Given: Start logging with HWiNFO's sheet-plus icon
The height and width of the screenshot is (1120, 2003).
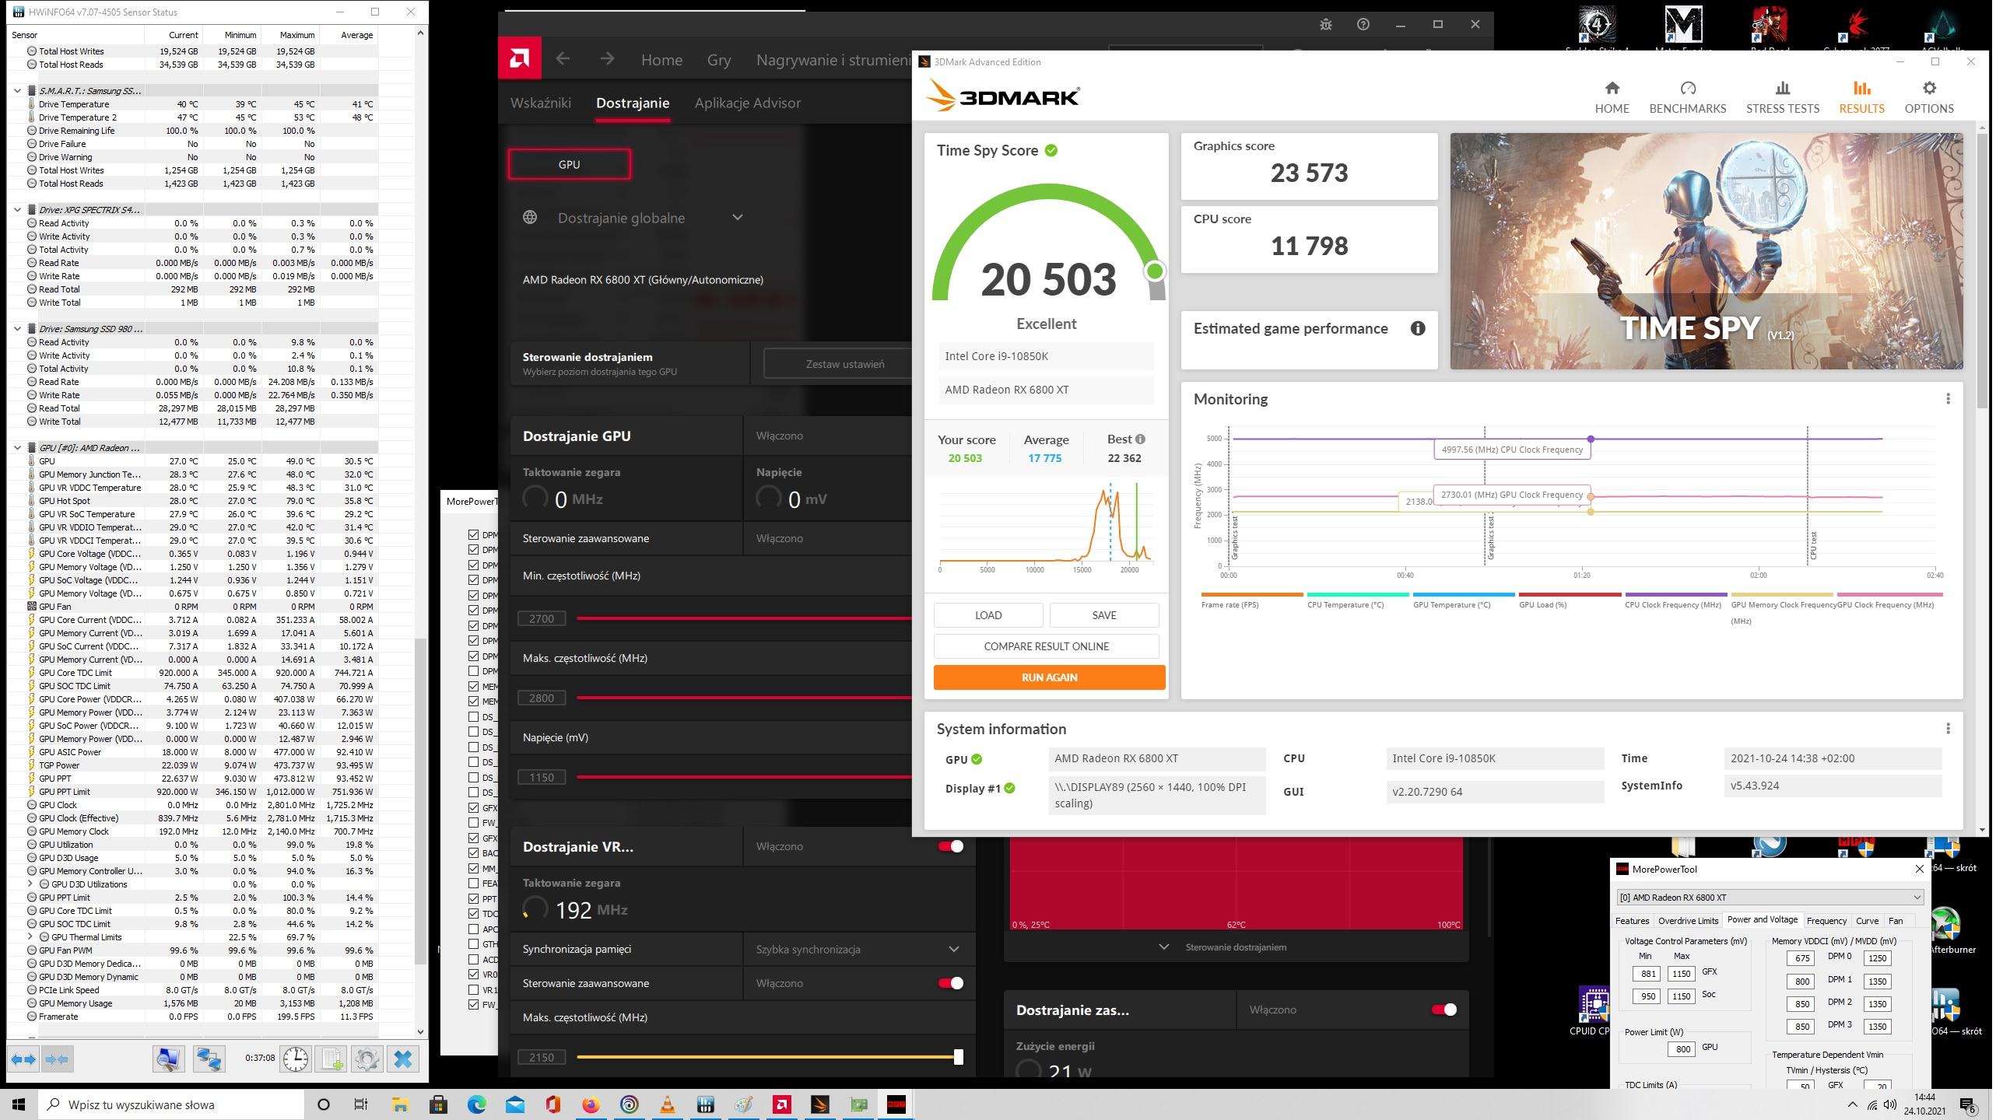Looking at the screenshot, I should click(331, 1059).
